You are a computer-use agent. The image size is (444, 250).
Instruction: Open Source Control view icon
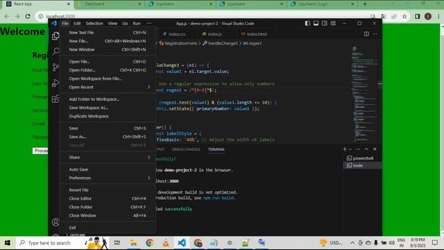55,67
